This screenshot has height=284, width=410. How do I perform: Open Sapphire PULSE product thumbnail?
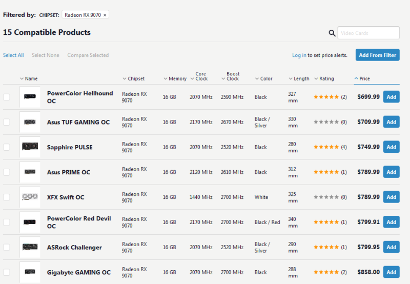[30, 147]
